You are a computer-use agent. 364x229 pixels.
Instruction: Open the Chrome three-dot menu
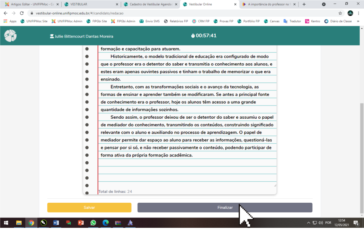coord(358,13)
